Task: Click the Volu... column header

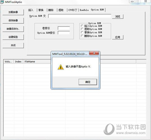Action: [9, 62]
